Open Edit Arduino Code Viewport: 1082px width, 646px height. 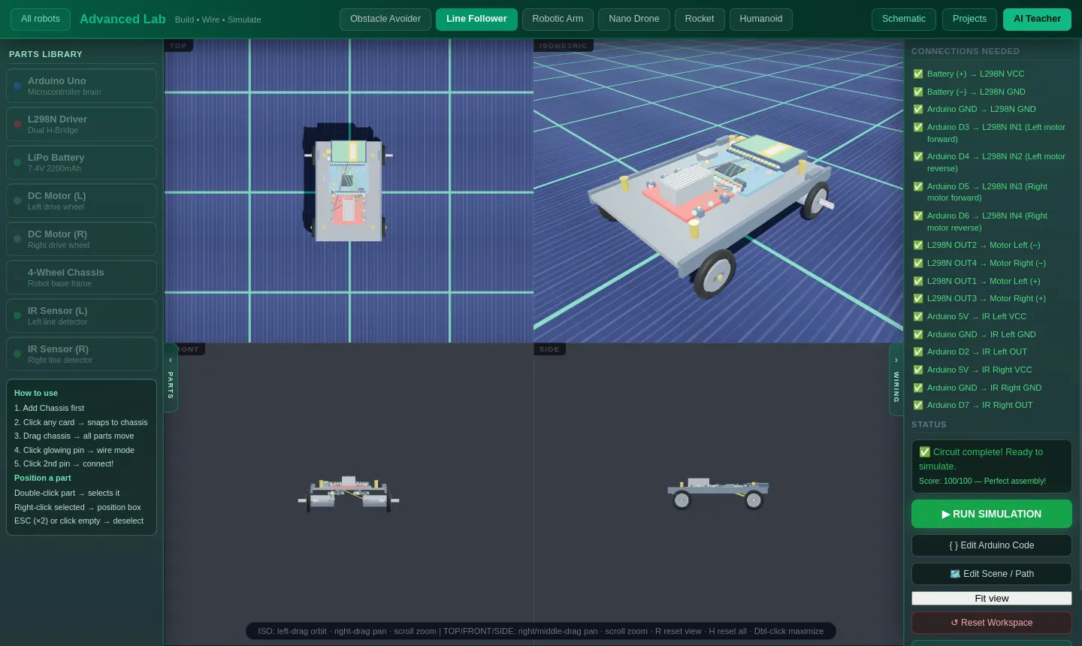pyautogui.click(x=992, y=545)
